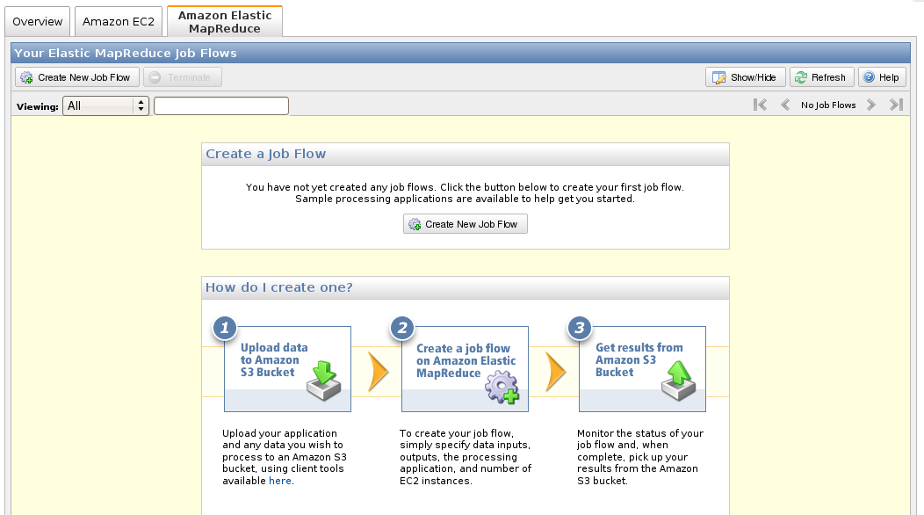Focus the filter text field beside Viewing
The width and height of the screenshot is (924, 515).
pos(221,106)
